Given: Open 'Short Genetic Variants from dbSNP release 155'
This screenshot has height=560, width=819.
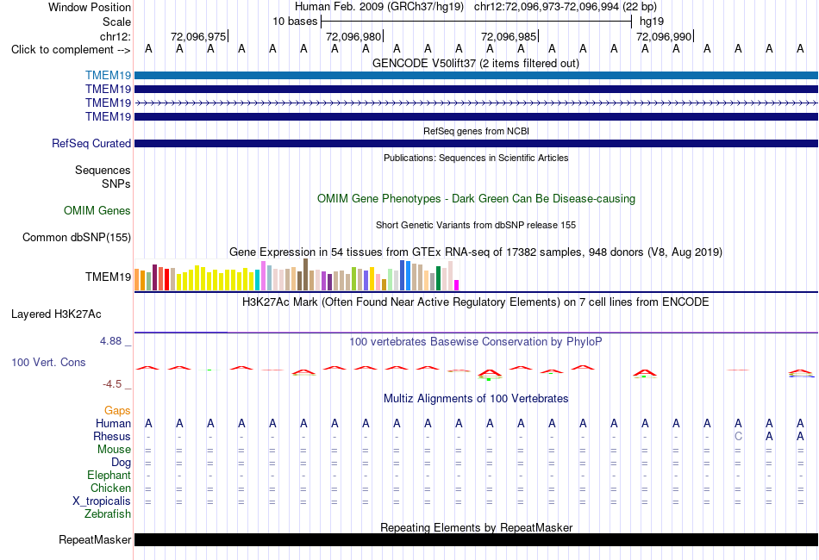Looking at the screenshot, I should tap(476, 225).
